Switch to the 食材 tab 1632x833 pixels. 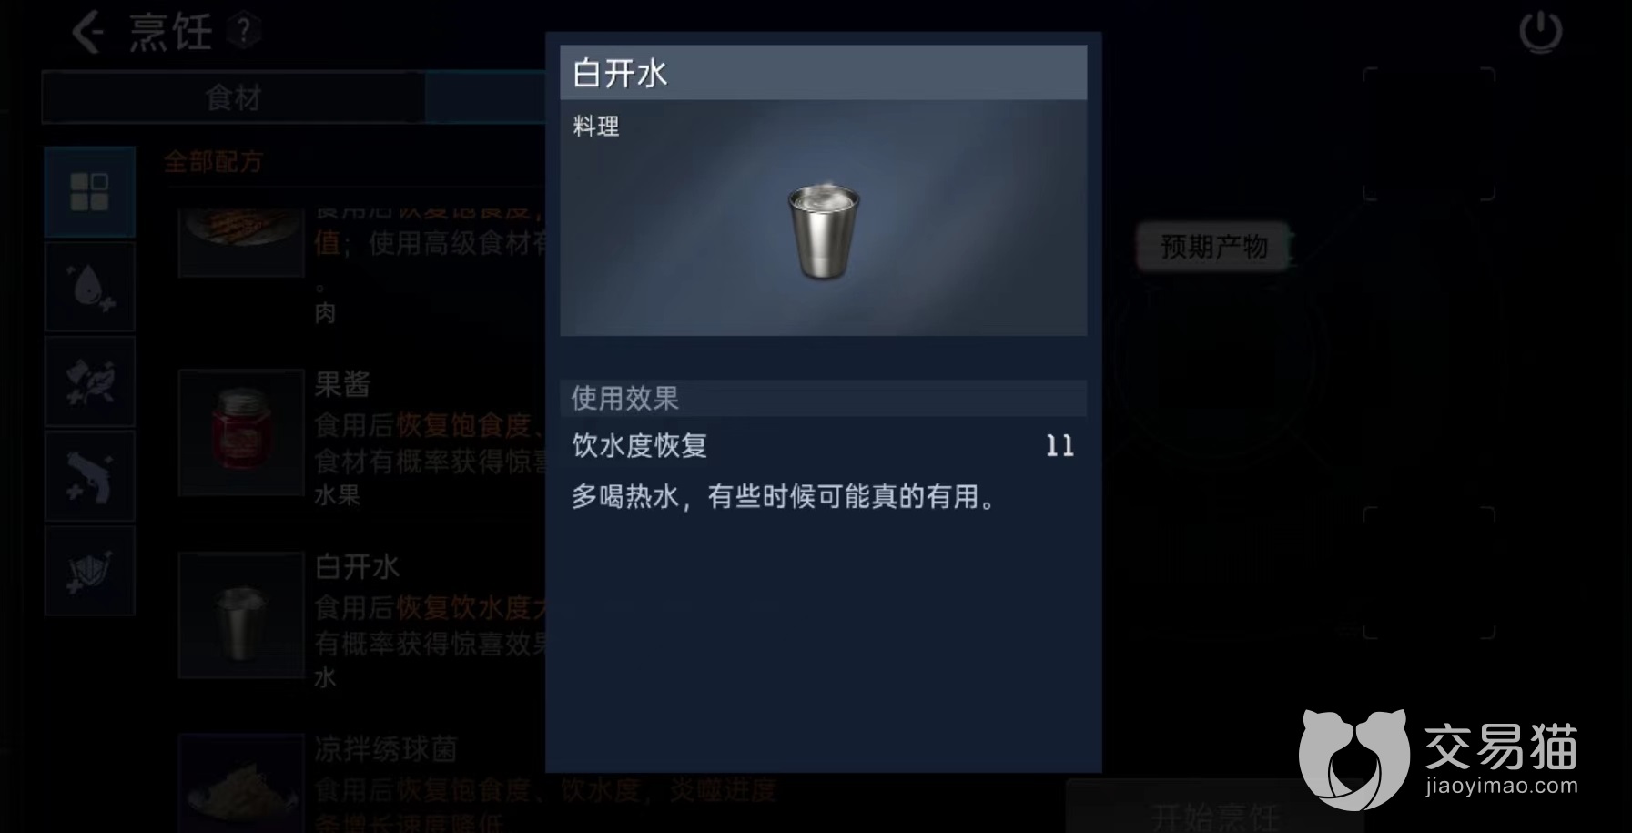click(x=233, y=97)
